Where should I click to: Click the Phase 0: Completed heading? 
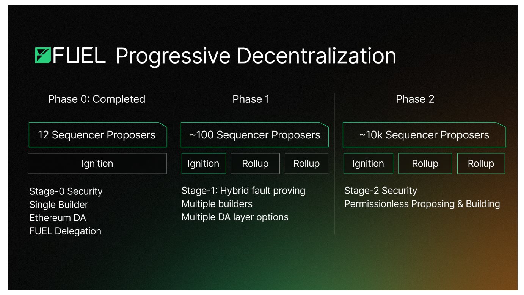97,99
